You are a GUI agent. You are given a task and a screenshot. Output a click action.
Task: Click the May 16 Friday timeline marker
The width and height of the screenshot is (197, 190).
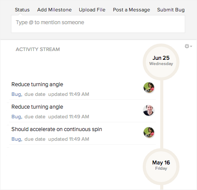161,167
